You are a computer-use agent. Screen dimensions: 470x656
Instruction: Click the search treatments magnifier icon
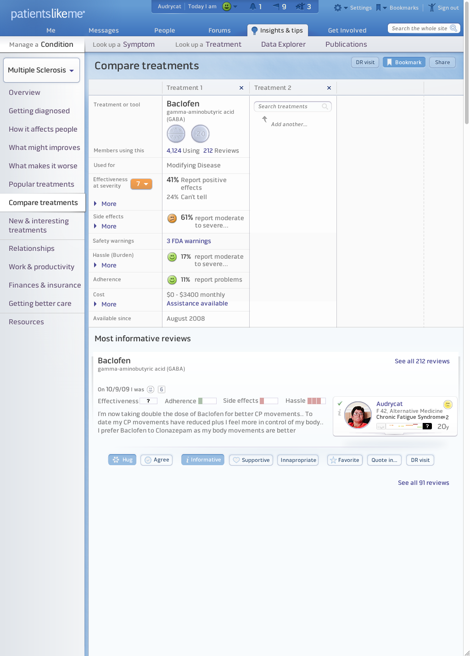click(x=325, y=106)
